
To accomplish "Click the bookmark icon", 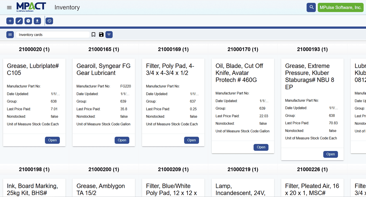I will [x=94, y=35].
